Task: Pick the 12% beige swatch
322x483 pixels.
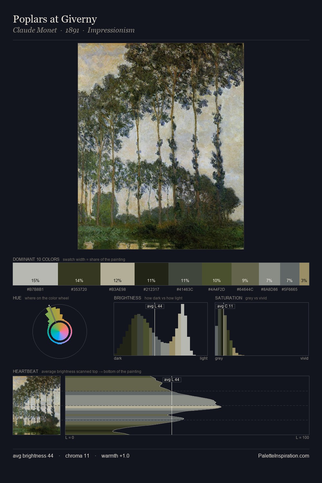Action: tap(118, 274)
